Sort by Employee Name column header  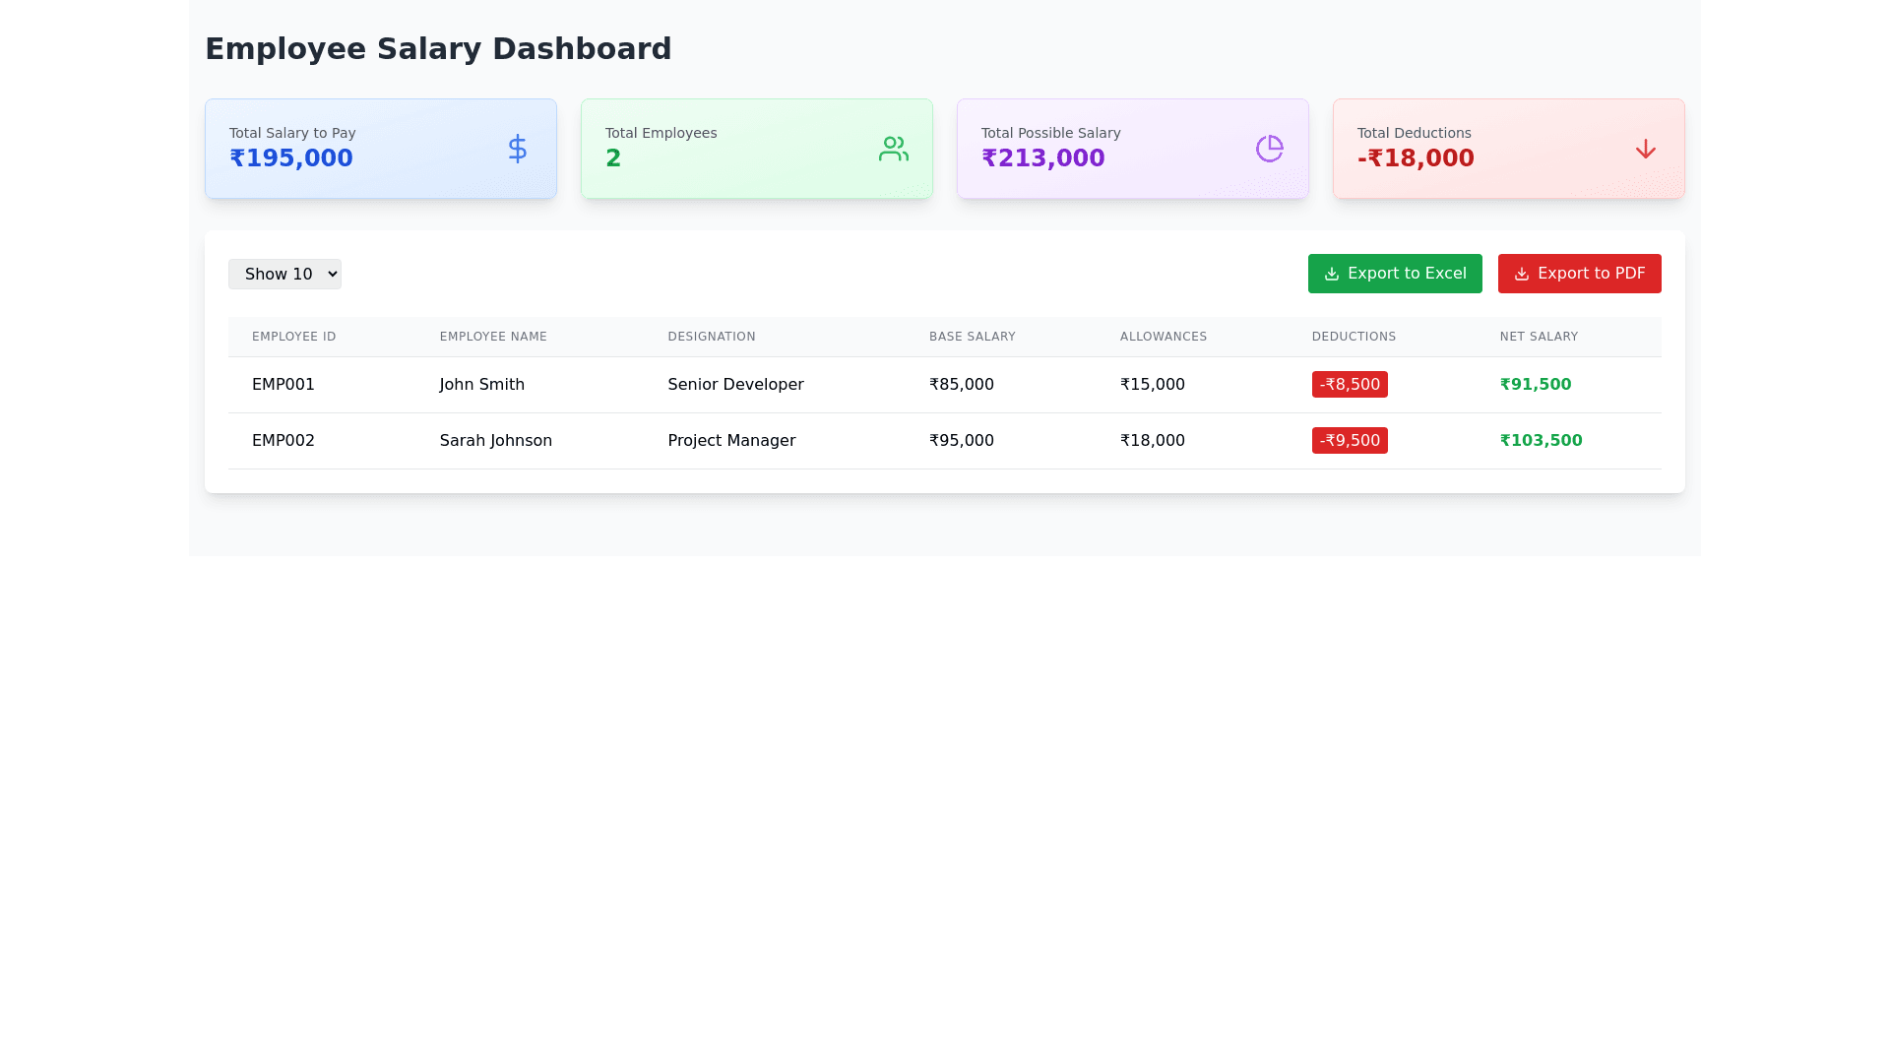coord(492,337)
